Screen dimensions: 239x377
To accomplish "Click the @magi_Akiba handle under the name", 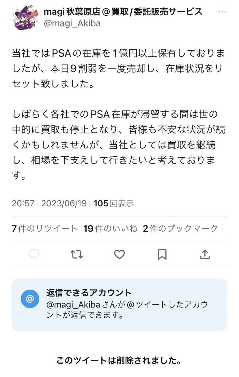I will [72, 23].
